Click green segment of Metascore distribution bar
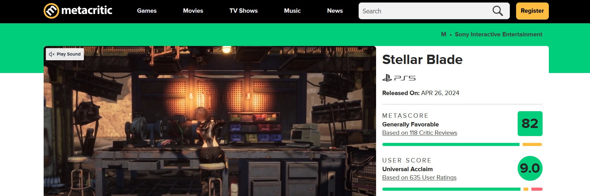This screenshot has width=590, height=196. pos(451,144)
